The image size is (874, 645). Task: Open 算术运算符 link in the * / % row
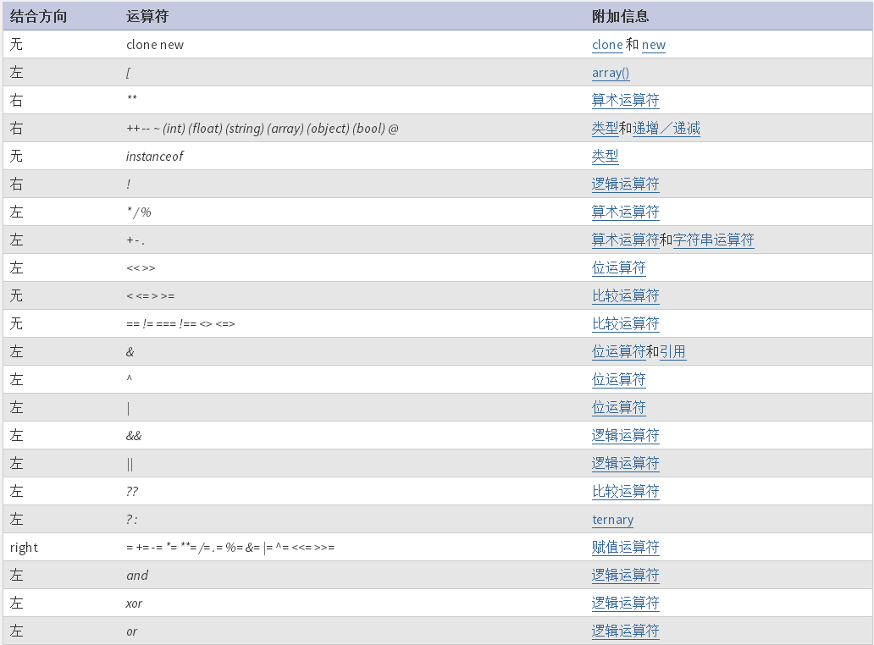[625, 212]
